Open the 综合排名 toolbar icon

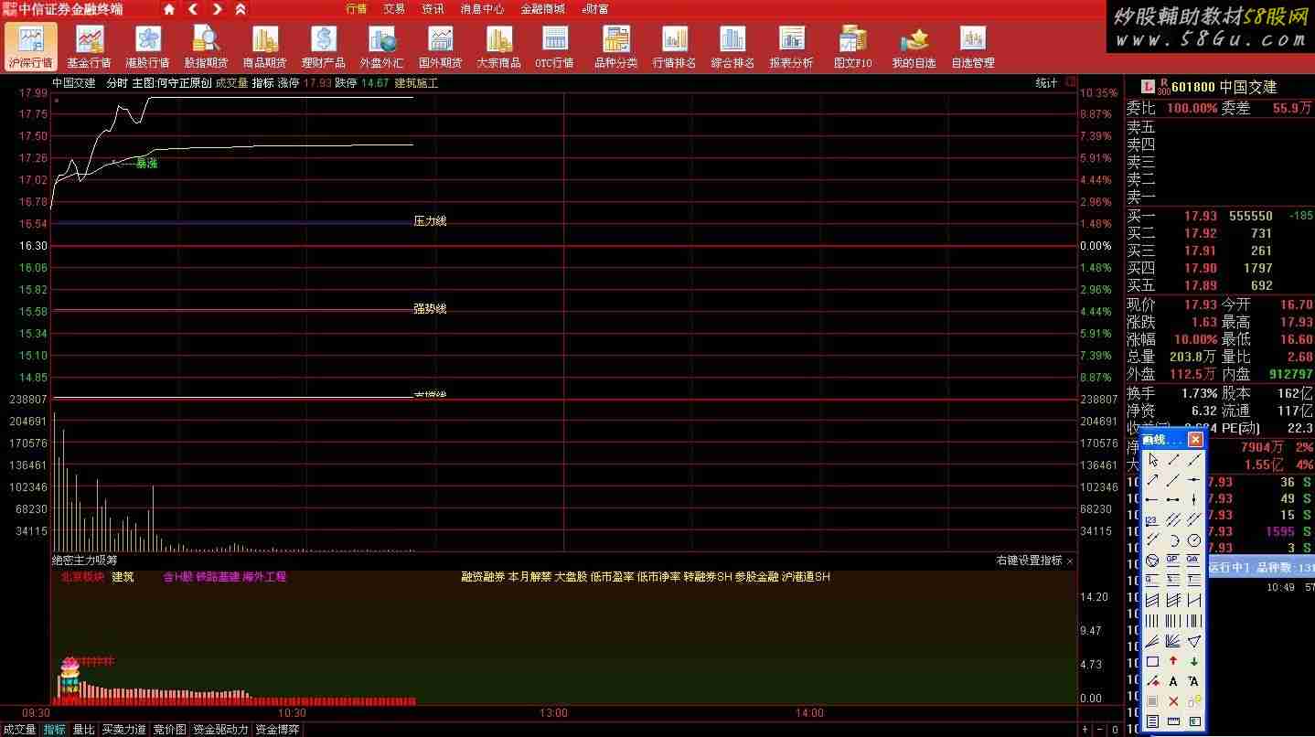tap(733, 47)
